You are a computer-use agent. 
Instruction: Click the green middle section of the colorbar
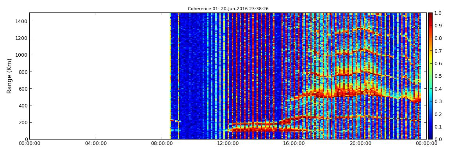430,76
